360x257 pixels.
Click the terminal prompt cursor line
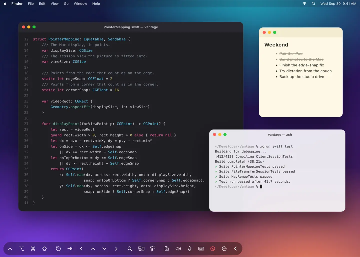(x=238, y=187)
